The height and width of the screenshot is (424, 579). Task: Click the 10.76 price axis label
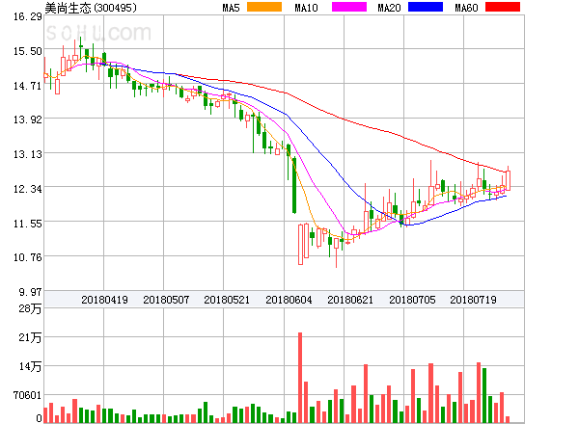coord(28,257)
